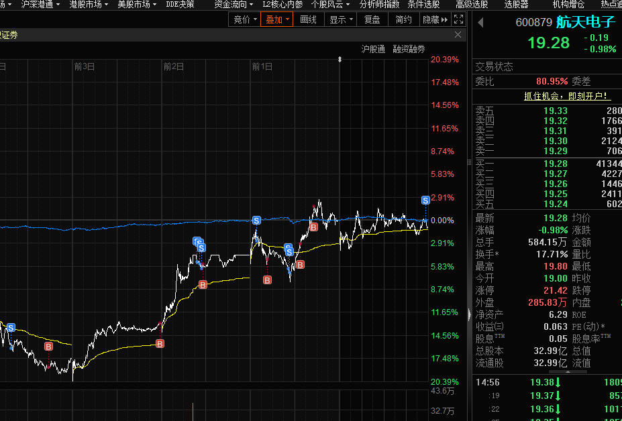This screenshot has height=421, width=622.
Task: Select the 买三 row priced 19.26
Action: pyautogui.click(x=548, y=184)
